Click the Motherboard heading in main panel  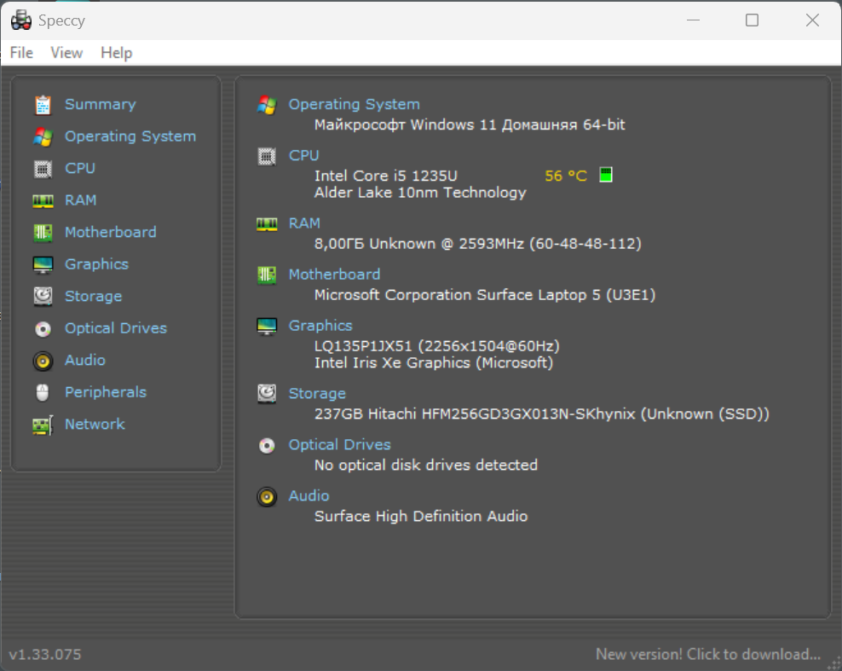pyautogui.click(x=335, y=274)
